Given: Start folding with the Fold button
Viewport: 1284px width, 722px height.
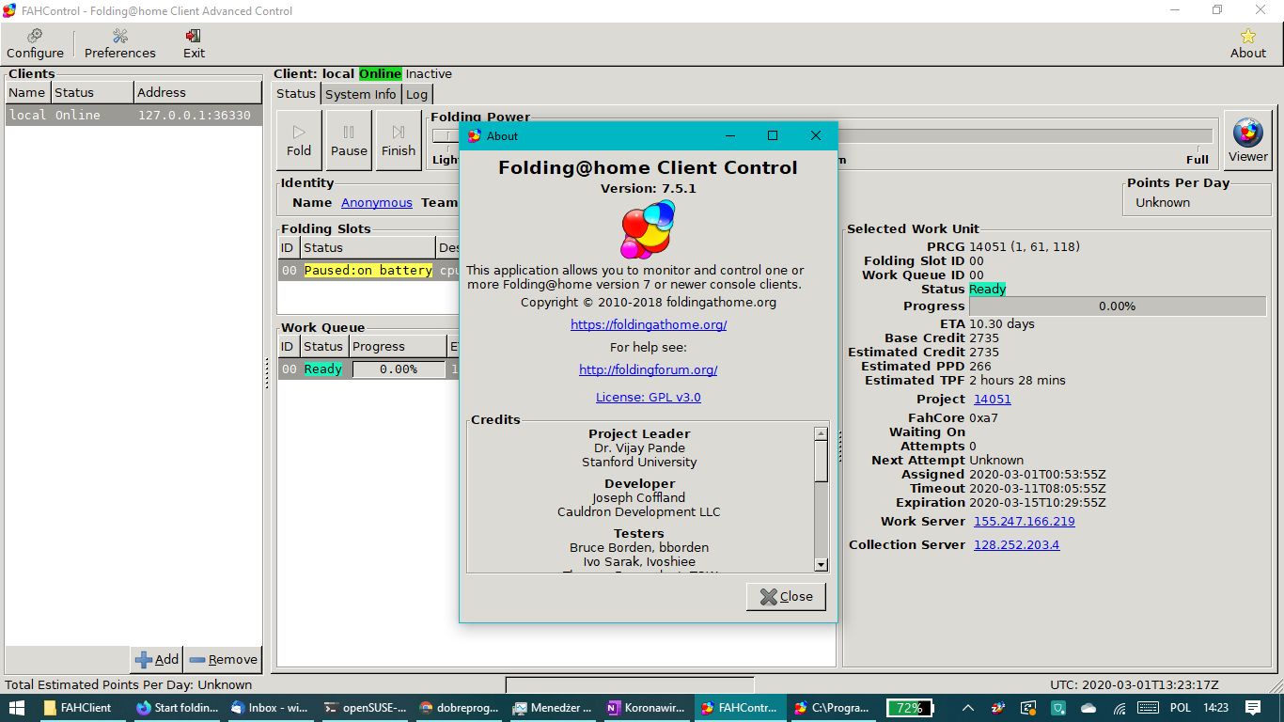Looking at the screenshot, I should coord(299,140).
